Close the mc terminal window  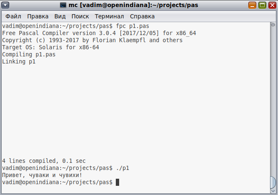[271, 5]
